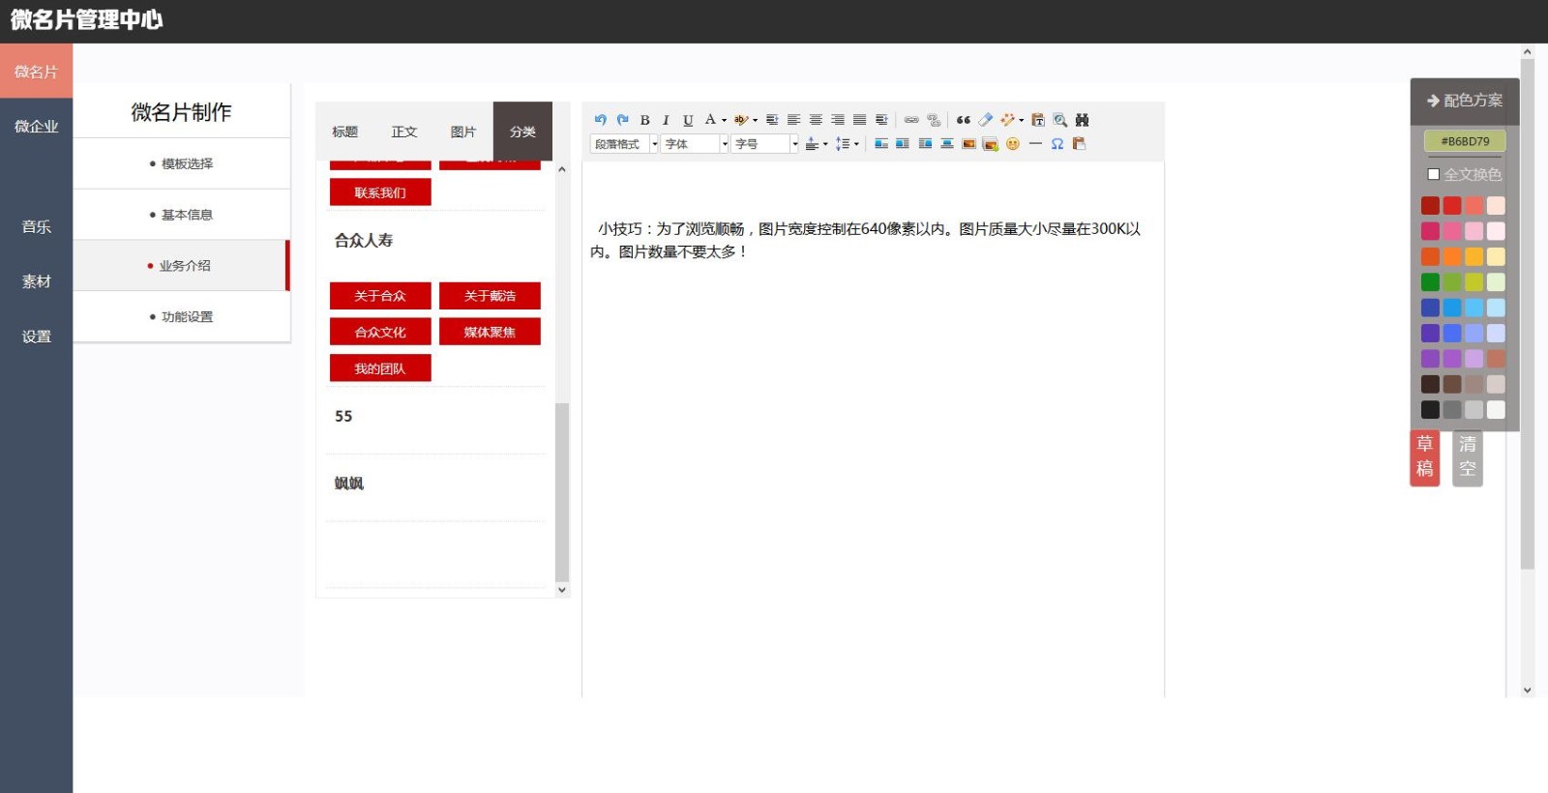Insert blockquote using the quote icon

click(x=963, y=120)
